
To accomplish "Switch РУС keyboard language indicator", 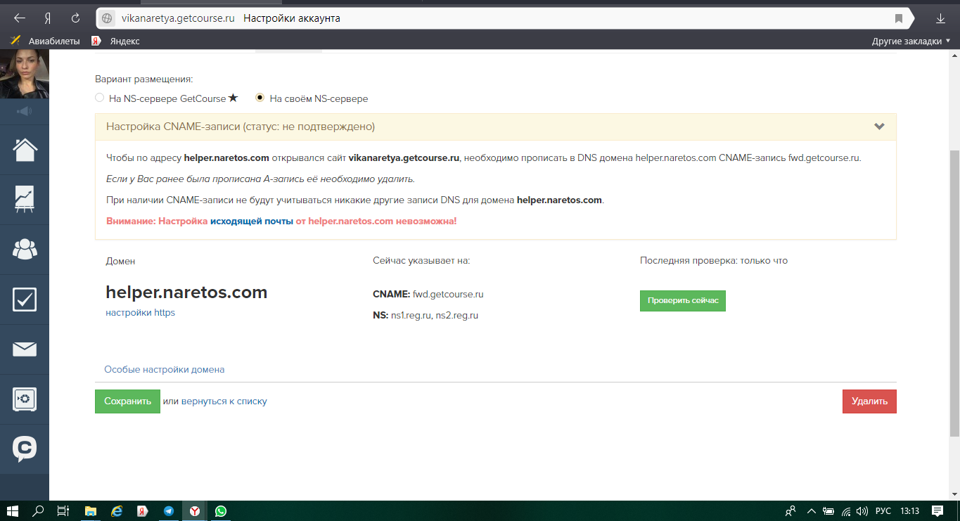I will click(x=883, y=511).
